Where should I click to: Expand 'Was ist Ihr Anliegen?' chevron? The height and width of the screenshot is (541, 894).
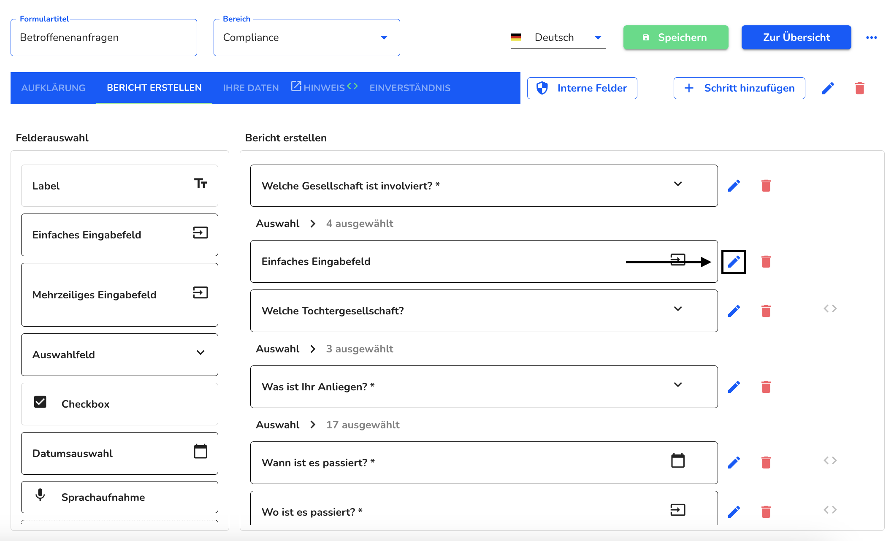click(x=678, y=384)
